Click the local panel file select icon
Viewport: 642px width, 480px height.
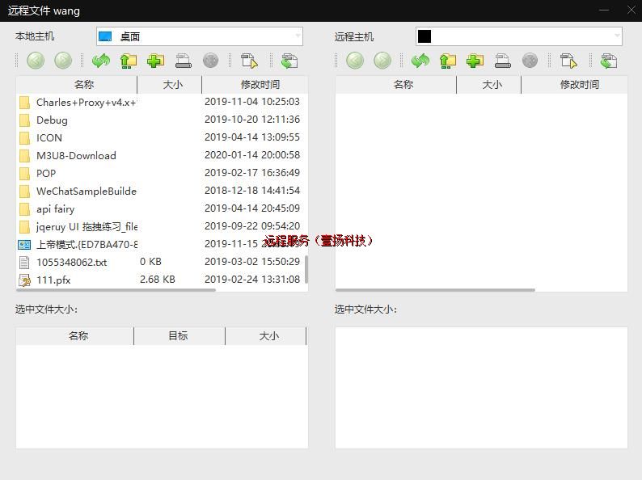(x=250, y=61)
